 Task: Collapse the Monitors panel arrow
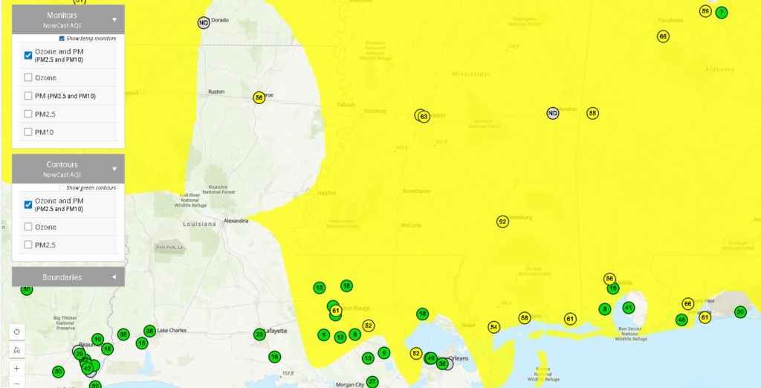[114, 20]
